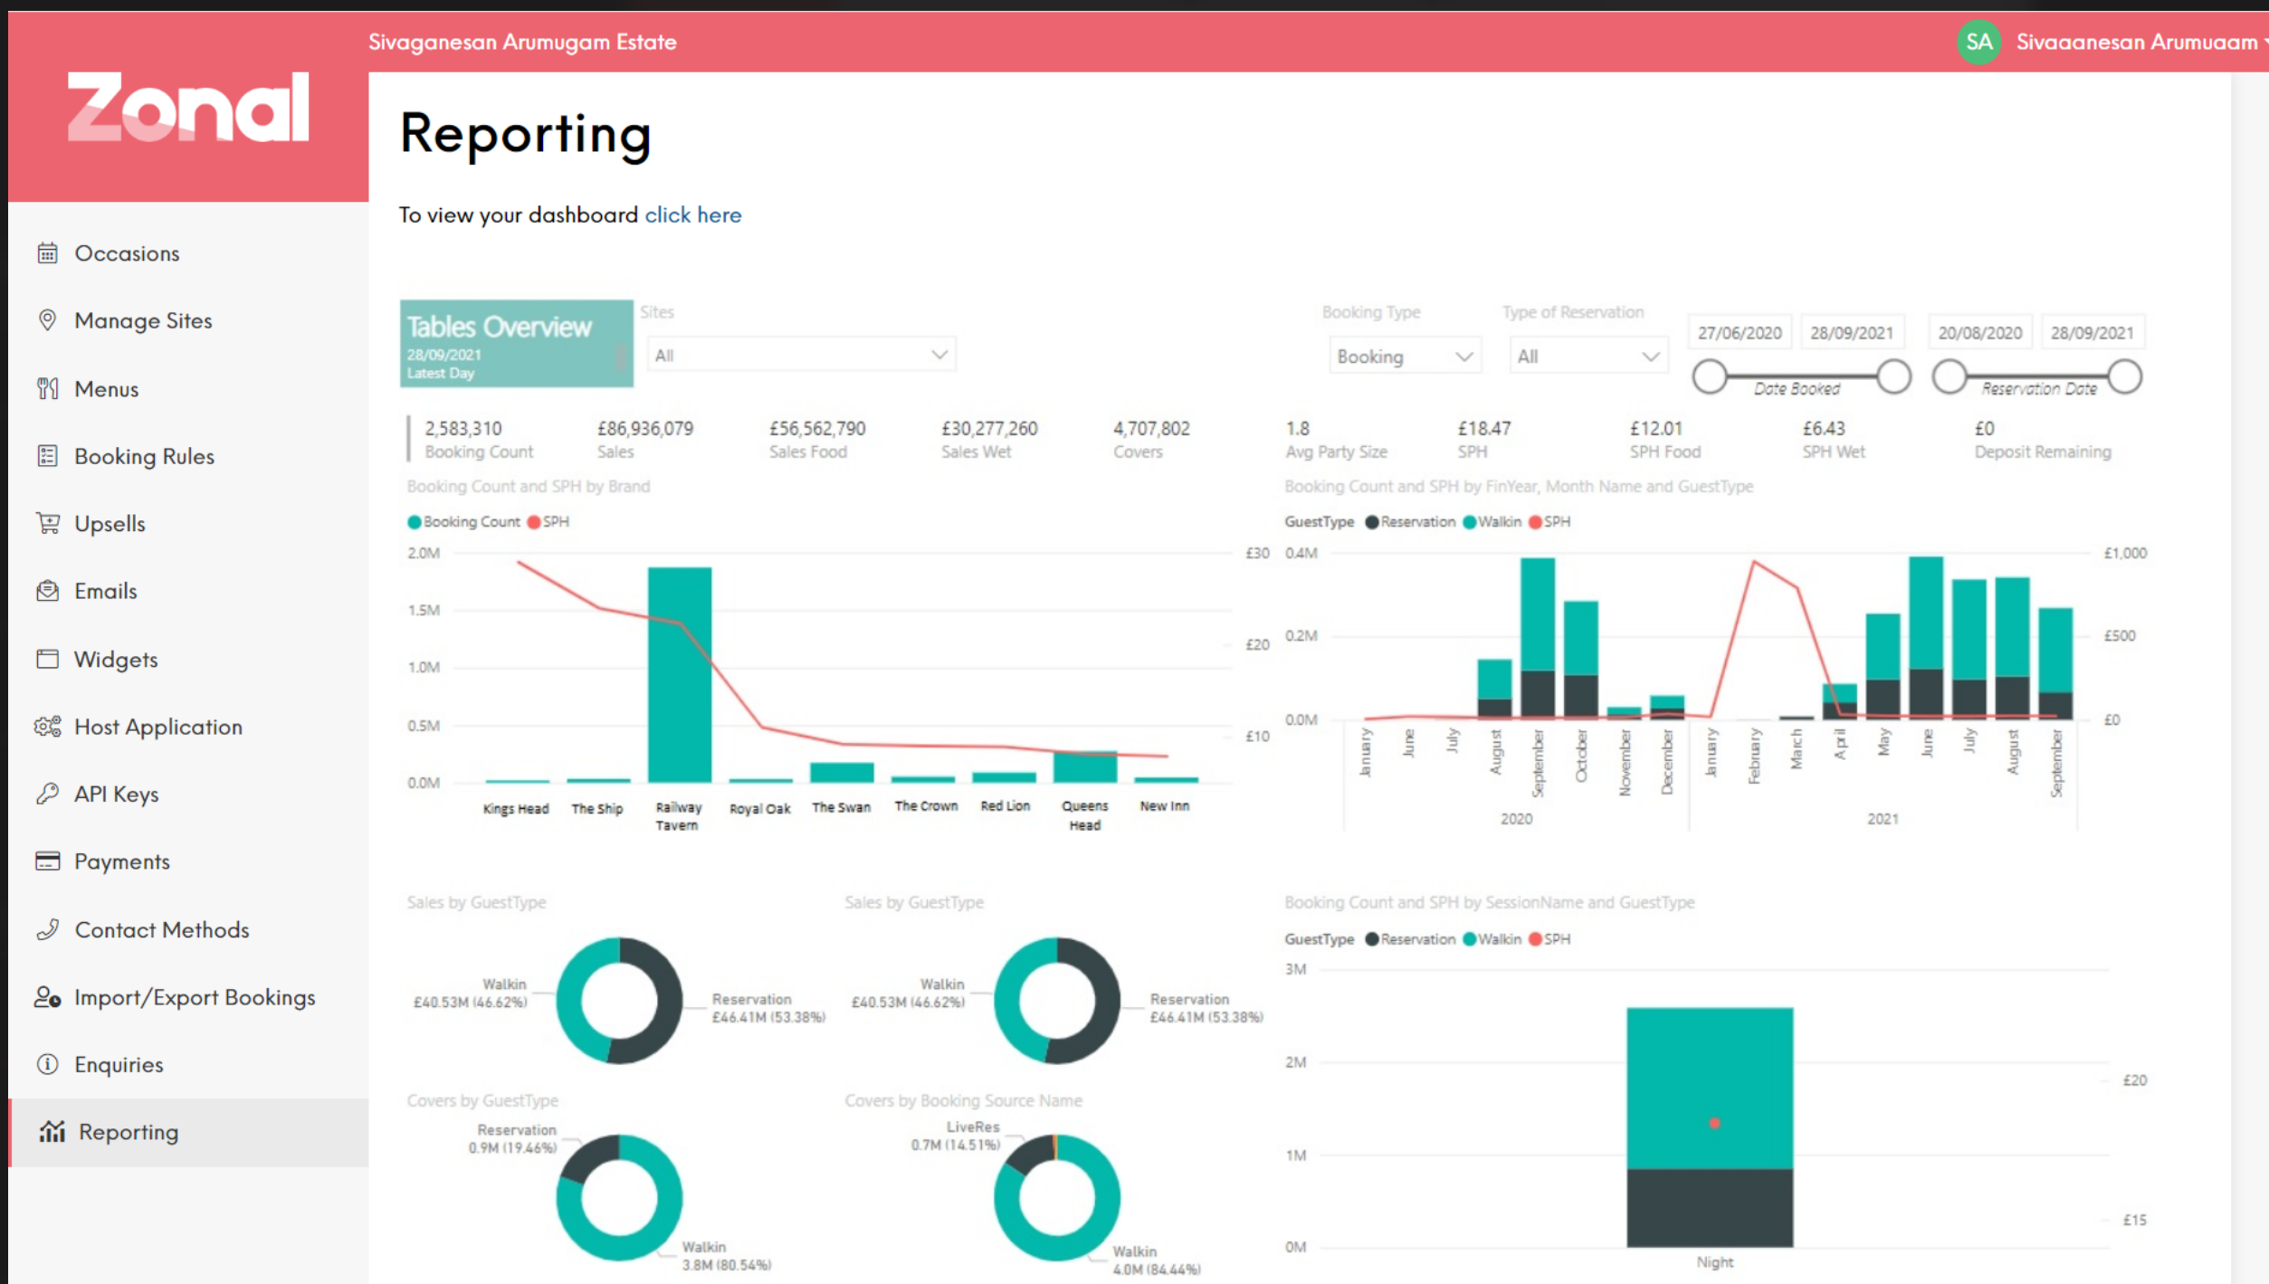2269x1284 pixels.
Task: Click the Menus cutlery icon
Action: [47, 389]
